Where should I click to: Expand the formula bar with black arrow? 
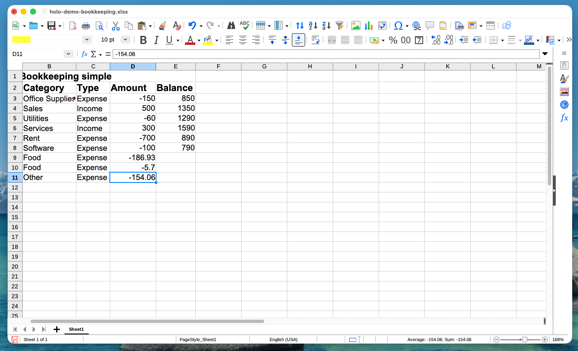(x=545, y=54)
